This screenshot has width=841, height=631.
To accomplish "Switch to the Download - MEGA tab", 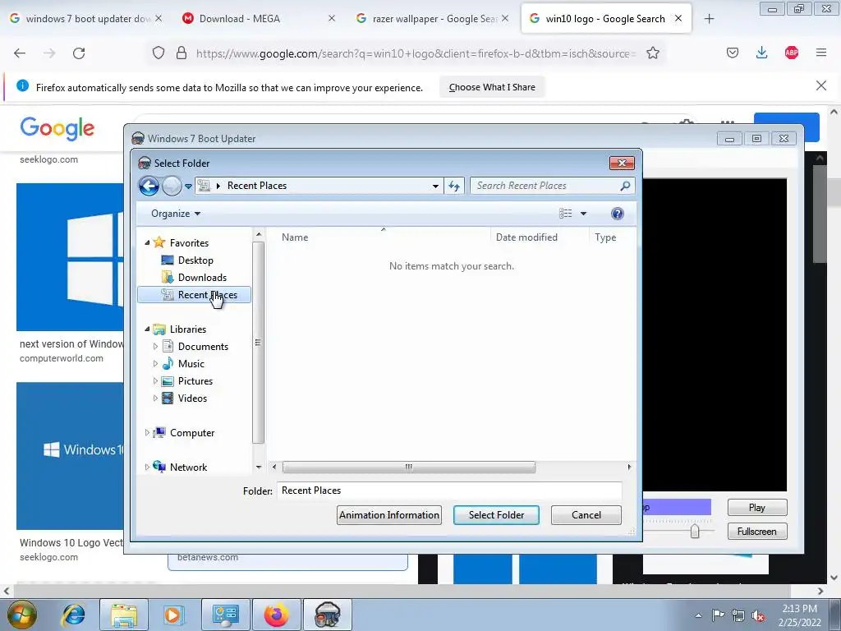I will click(257, 19).
